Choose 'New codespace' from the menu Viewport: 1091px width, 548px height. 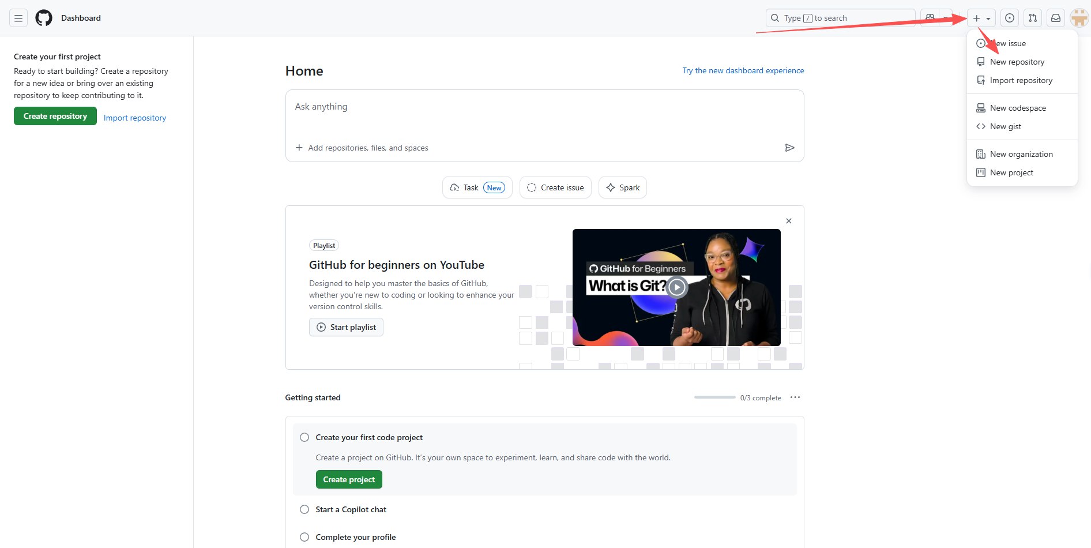(x=1017, y=108)
